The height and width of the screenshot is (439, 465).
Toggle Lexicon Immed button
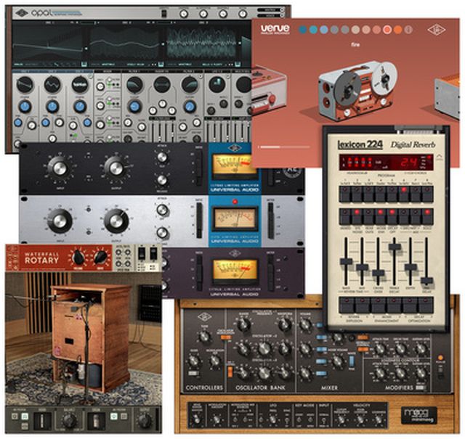click(x=345, y=216)
